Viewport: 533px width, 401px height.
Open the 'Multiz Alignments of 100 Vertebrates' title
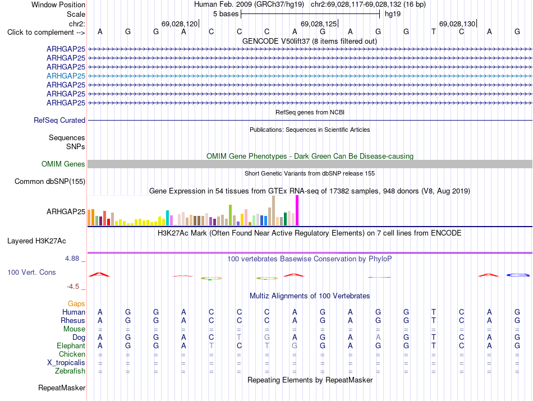click(310, 296)
